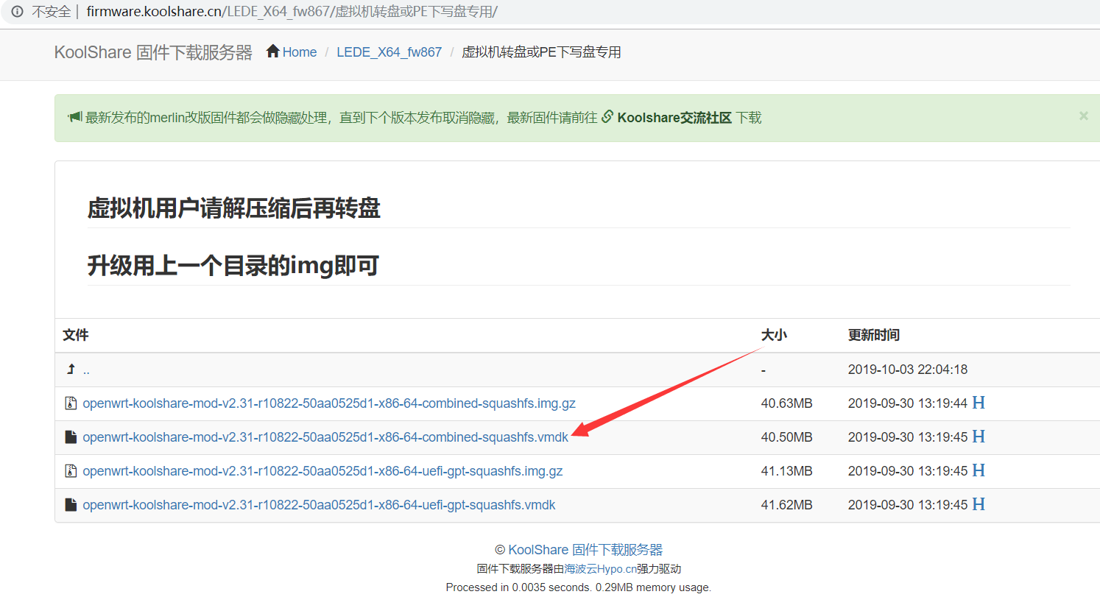Go to Home breadcrumb
The height and width of the screenshot is (611, 1100).
click(300, 52)
